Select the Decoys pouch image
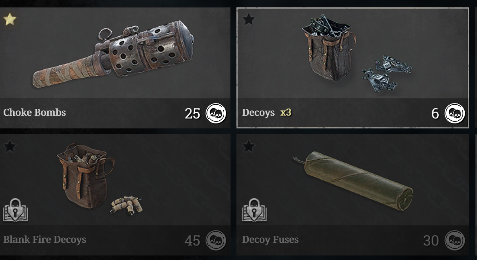 (329, 49)
